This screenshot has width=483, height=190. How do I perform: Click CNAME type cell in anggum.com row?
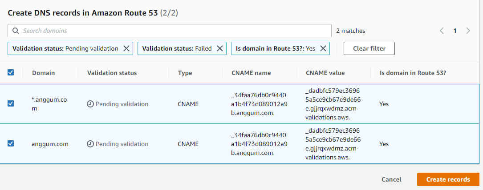[188, 144]
